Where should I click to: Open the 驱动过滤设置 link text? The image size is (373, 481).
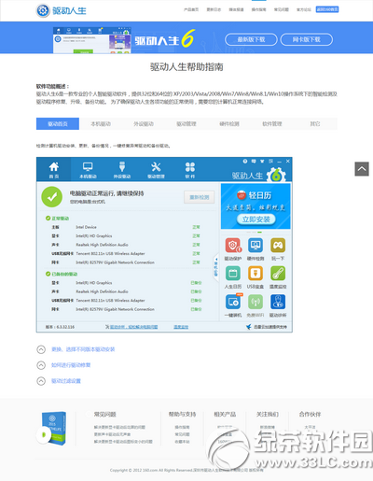[66, 381]
